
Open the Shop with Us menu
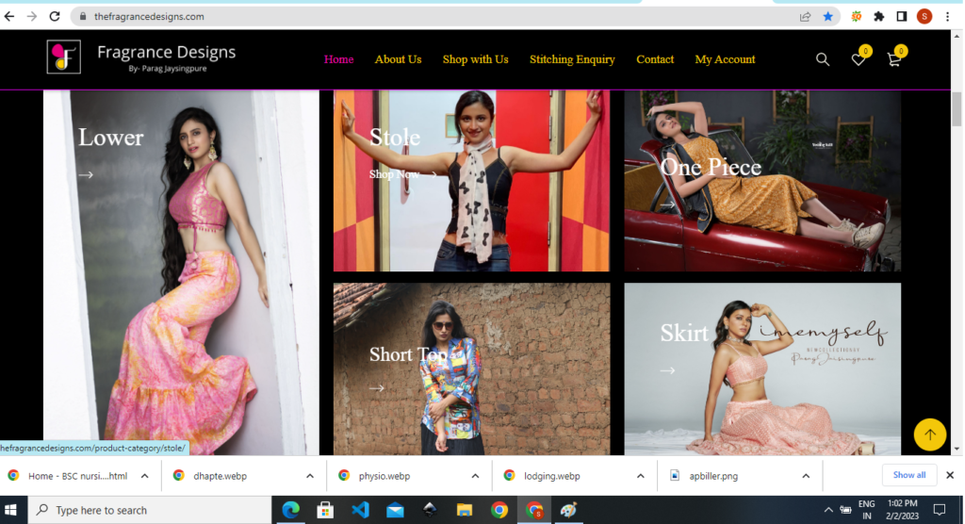click(x=475, y=59)
